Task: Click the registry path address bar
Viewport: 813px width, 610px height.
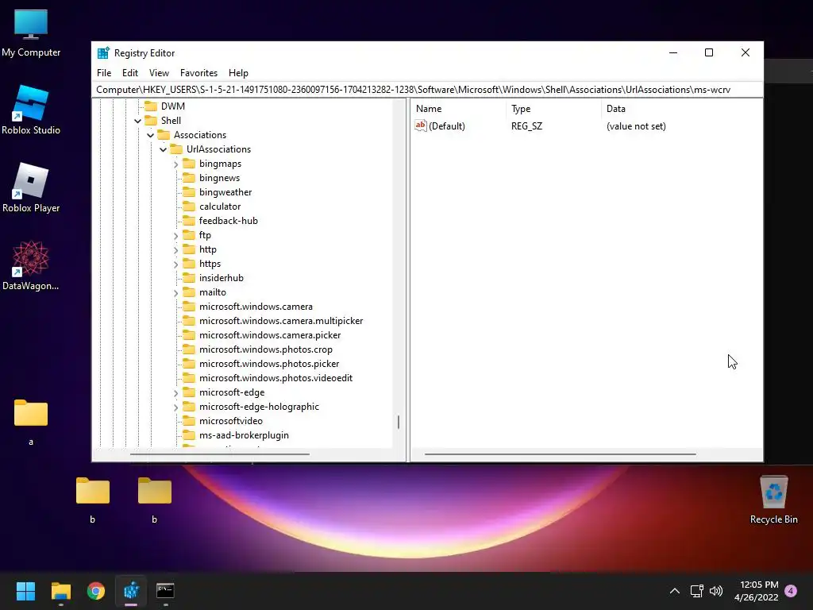Action: (427, 90)
